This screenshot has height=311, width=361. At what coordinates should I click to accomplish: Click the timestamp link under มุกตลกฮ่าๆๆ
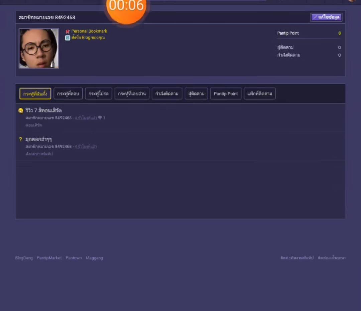click(x=86, y=147)
